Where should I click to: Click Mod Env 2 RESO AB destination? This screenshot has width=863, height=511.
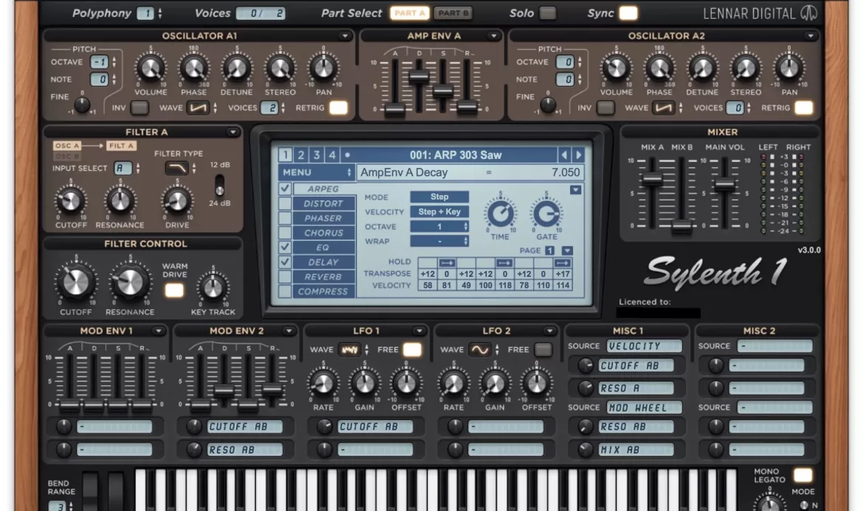tap(244, 449)
